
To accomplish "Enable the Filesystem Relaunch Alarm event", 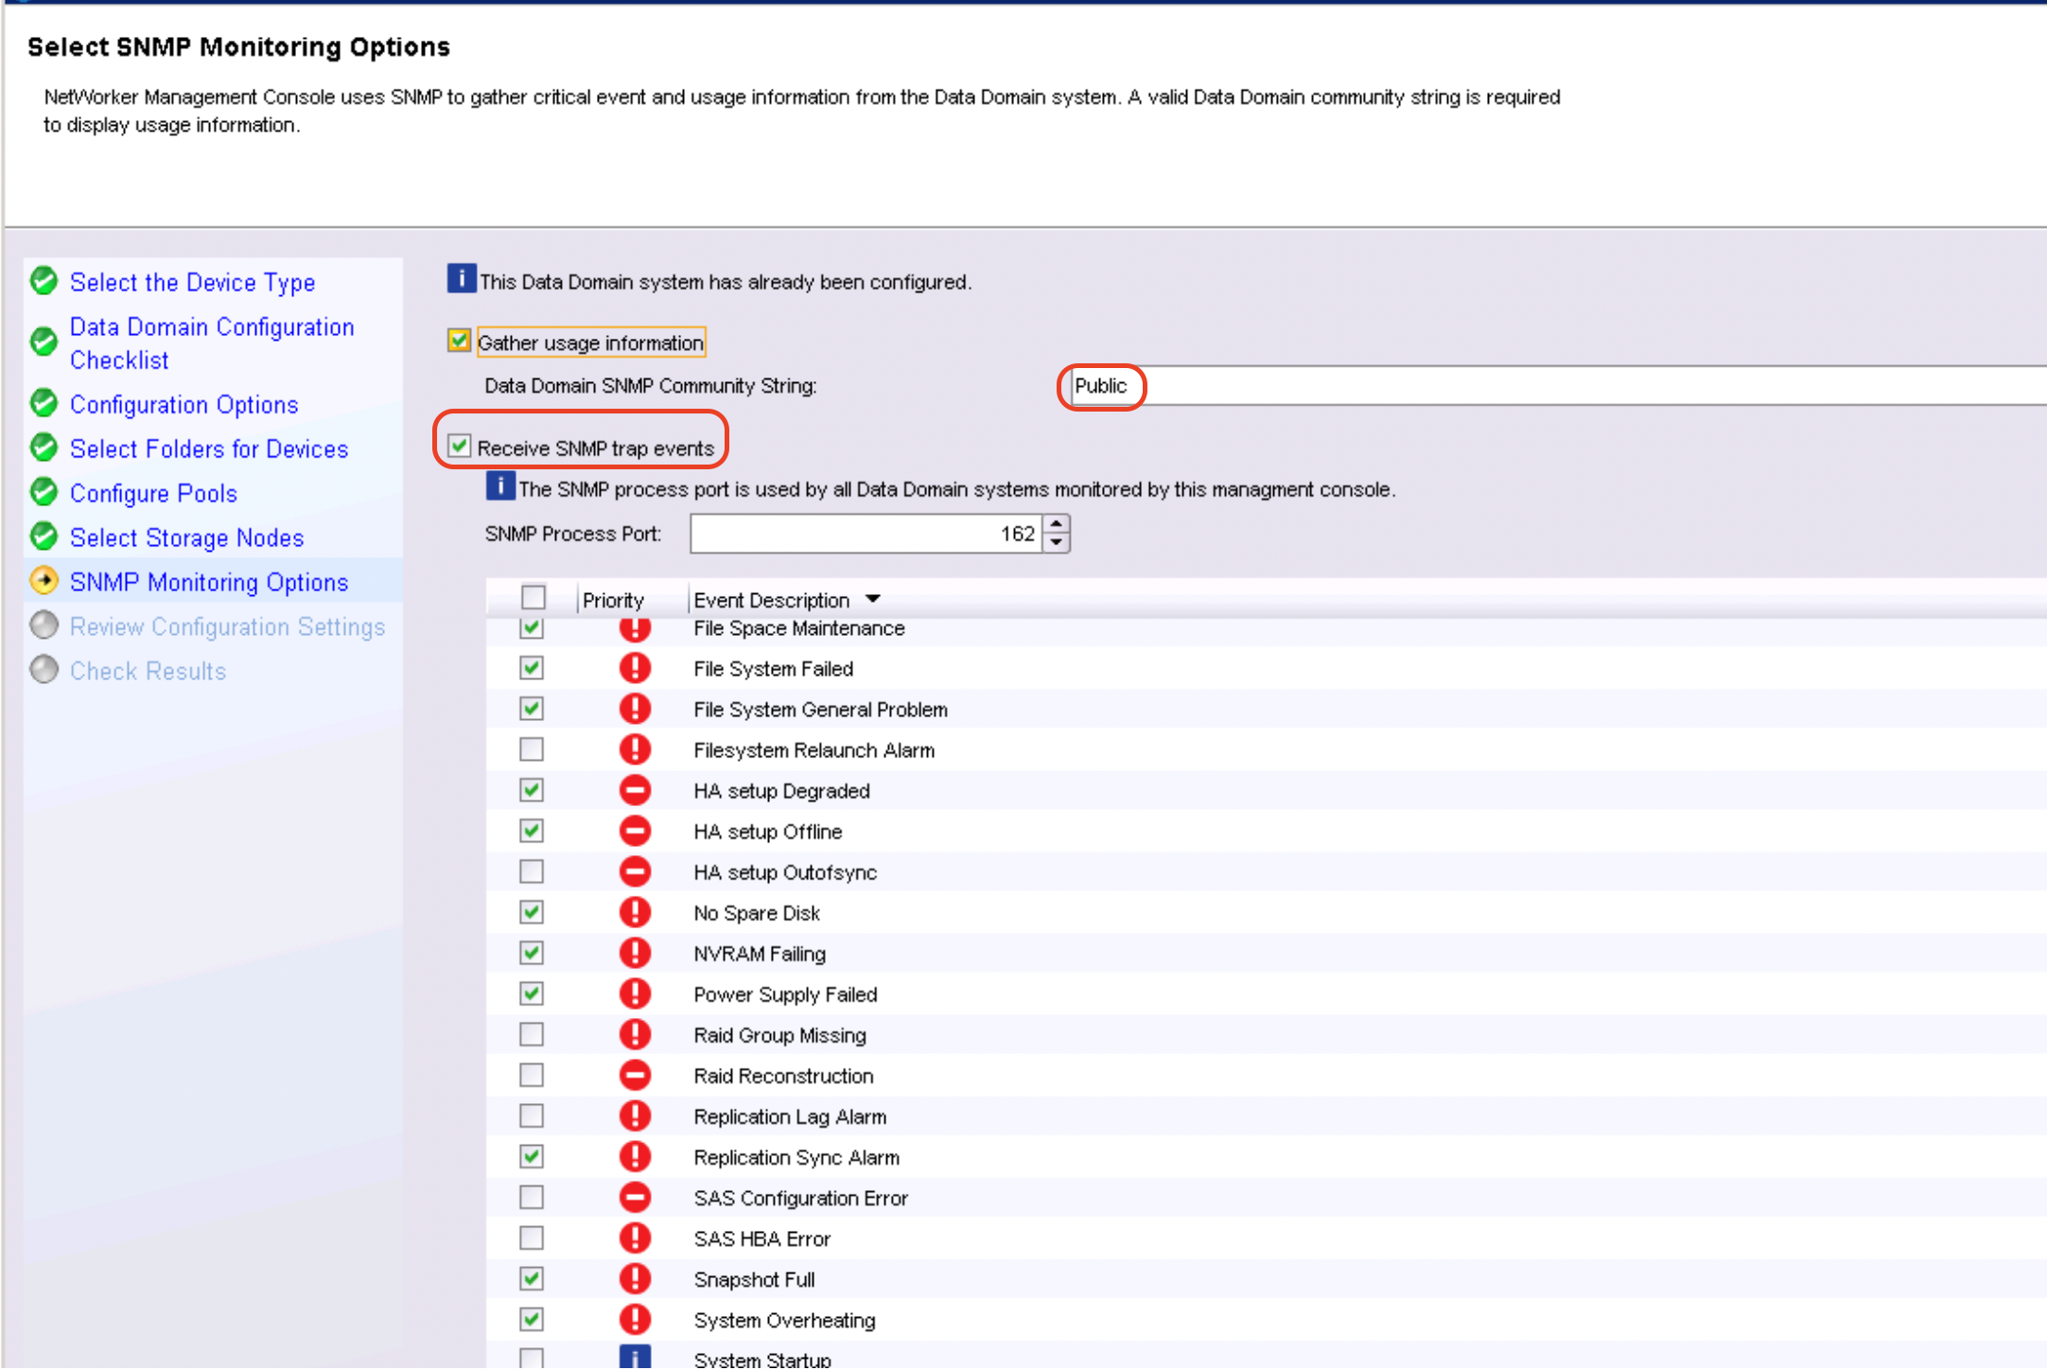I will pos(532,749).
